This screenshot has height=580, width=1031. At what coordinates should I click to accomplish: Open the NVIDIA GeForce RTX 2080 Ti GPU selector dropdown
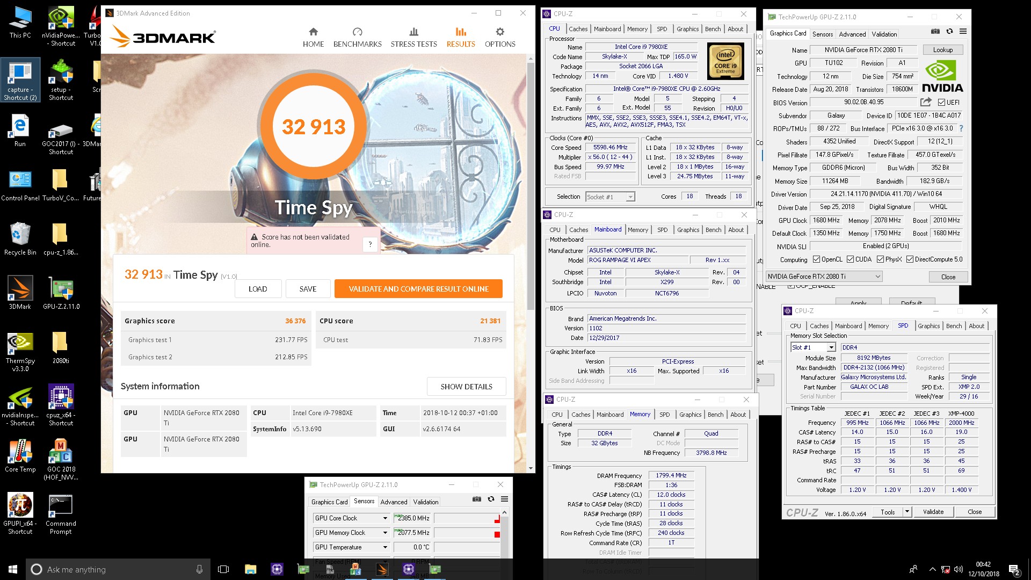(x=824, y=277)
